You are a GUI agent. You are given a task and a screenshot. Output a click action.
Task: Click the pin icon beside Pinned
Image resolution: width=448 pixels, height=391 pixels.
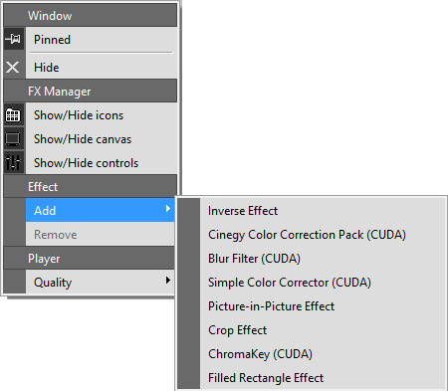pos(13,39)
